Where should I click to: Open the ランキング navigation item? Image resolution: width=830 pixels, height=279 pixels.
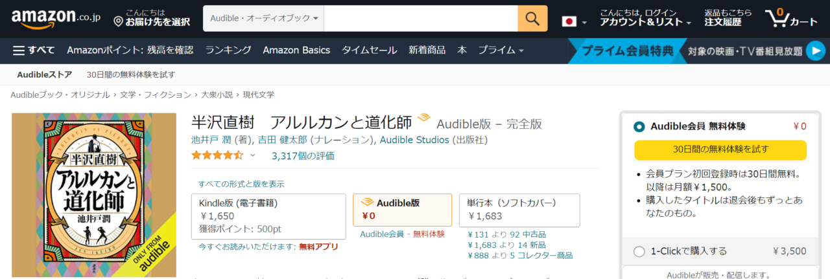(x=228, y=50)
